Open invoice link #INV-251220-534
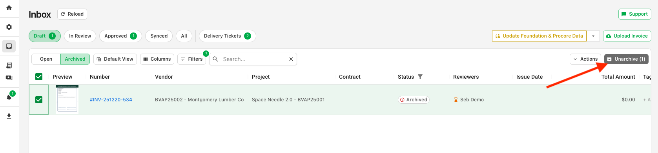The image size is (658, 153). (x=111, y=100)
